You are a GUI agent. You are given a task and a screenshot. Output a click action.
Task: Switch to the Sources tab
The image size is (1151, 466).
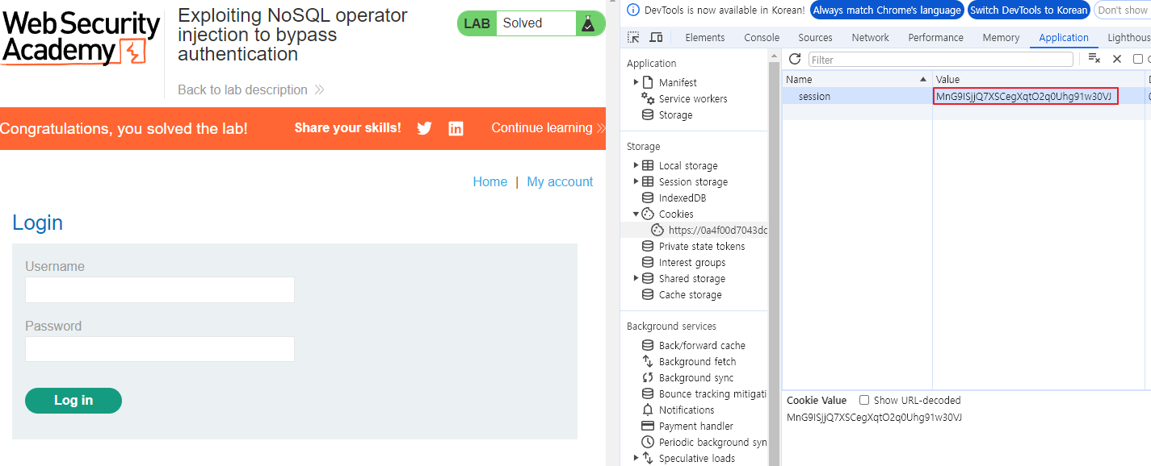coord(815,37)
